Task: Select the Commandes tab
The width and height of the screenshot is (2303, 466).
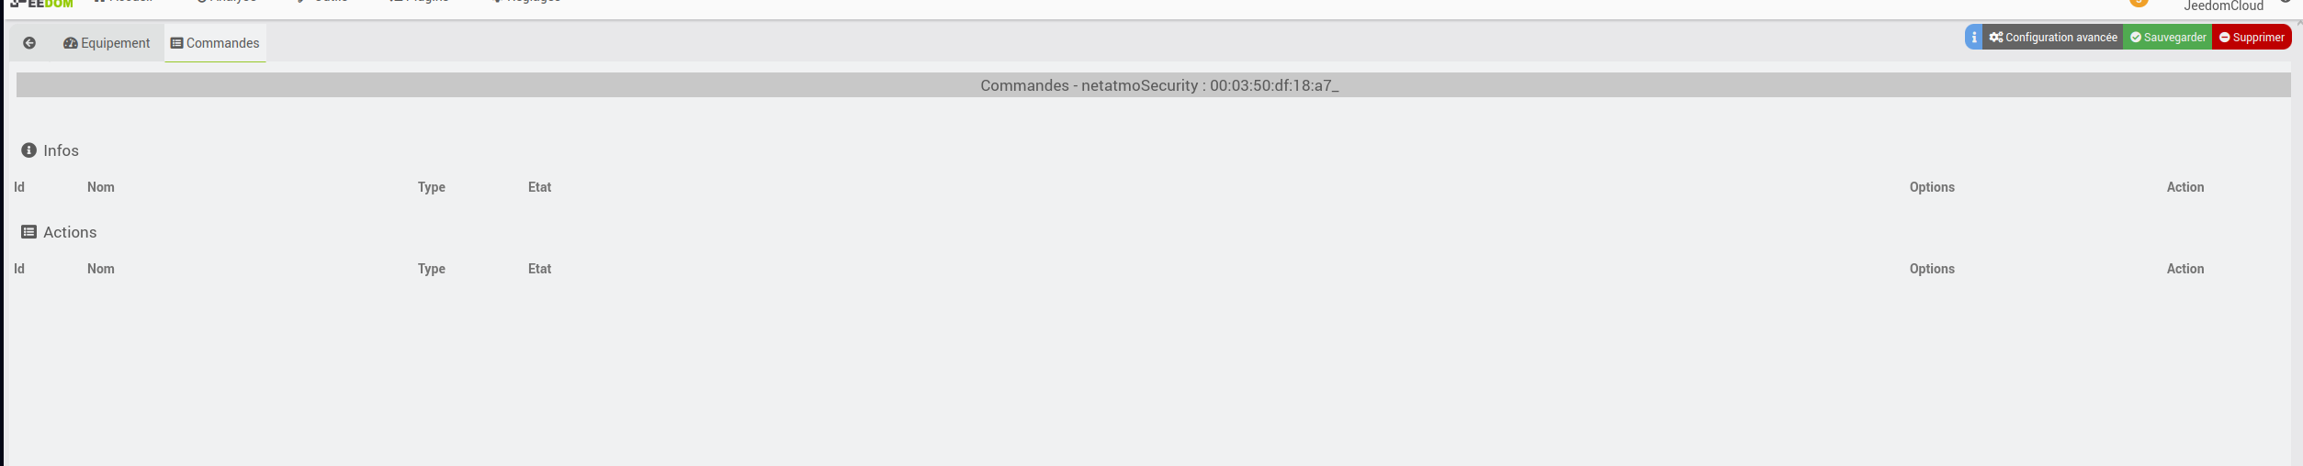Action: pos(215,43)
